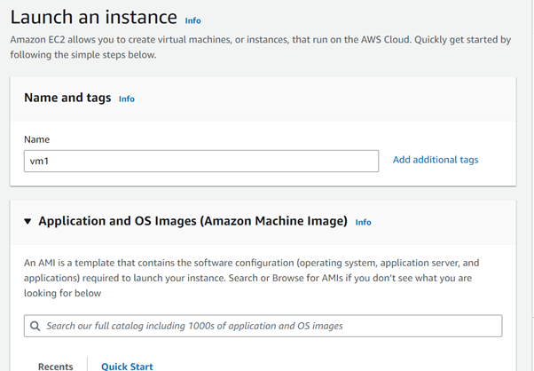Click the Application and OS Images heading text
This screenshot has width=534, height=371.
(192, 221)
